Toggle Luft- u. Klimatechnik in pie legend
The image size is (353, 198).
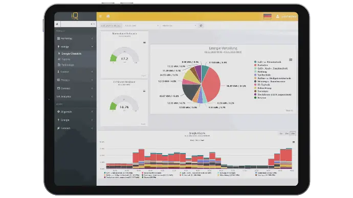(x=268, y=62)
